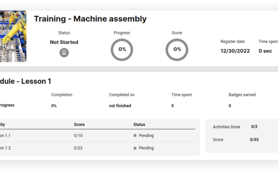278x173 pixels.
Task: Click the Score column header
Action: pos(79,125)
